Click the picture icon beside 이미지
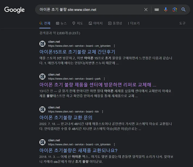Screen dimensions: 193x167 [x=90, y=23]
